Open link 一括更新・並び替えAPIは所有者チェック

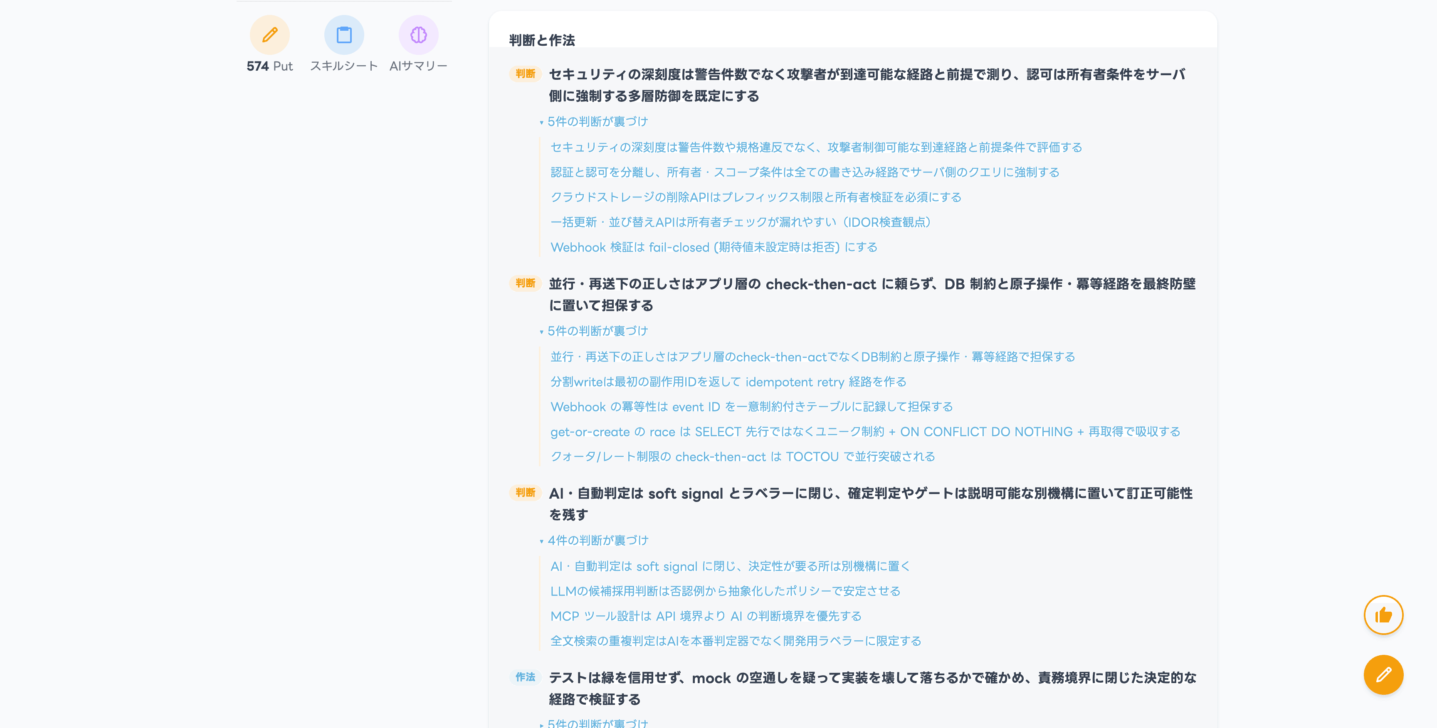tap(741, 222)
